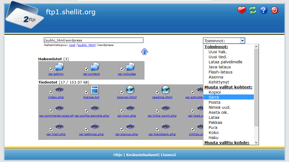Open the public_html directory link
The height and width of the screenshot is (162, 289).
[x=87, y=45]
